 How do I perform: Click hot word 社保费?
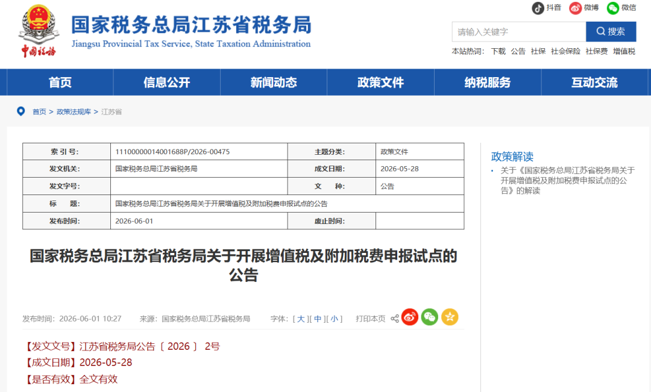(x=597, y=51)
